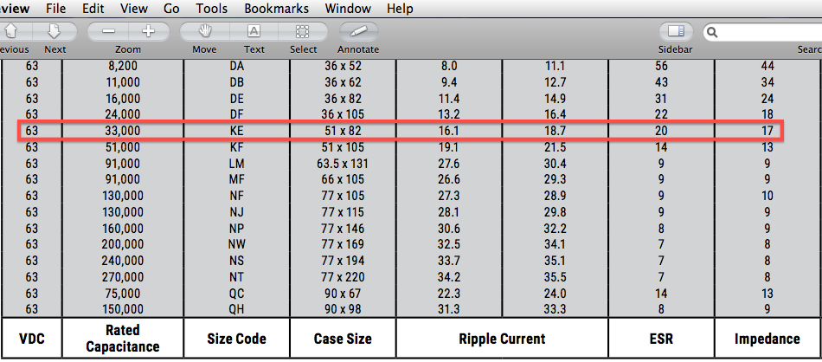Click size code NP
822x362 pixels.
click(237, 229)
